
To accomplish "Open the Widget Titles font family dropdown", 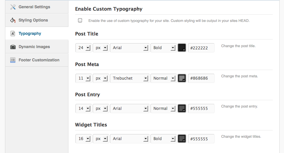I will point(129,139).
